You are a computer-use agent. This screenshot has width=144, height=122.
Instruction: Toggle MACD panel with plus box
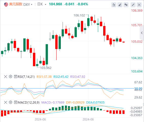coord(15,102)
